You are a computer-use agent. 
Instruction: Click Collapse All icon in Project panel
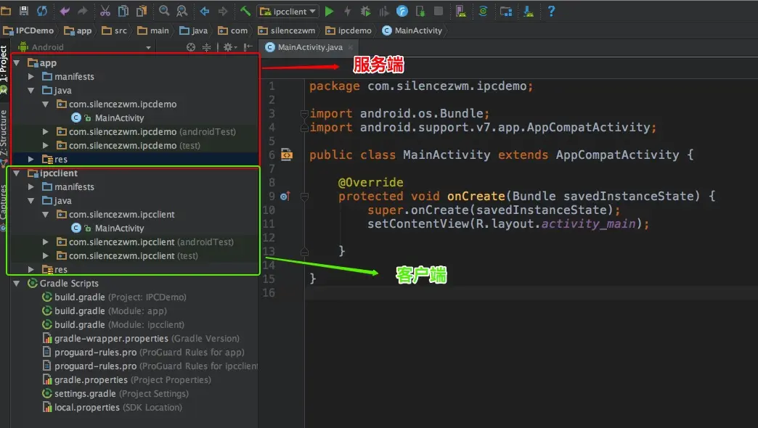206,47
